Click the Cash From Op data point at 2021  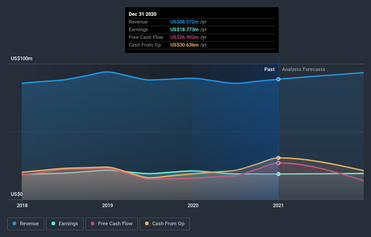(x=278, y=158)
